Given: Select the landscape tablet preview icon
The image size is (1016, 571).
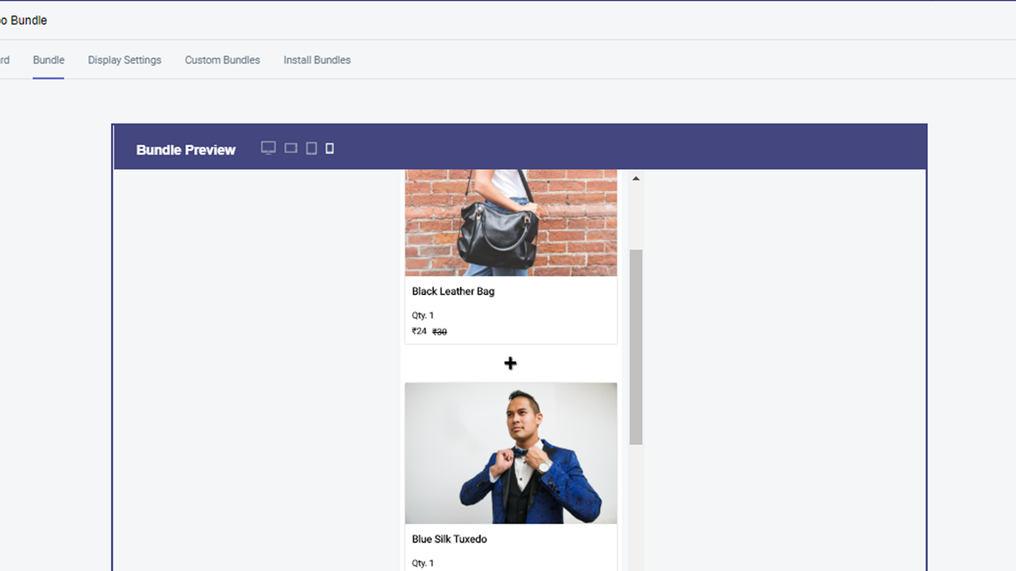Looking at the screenshot, I should tap(291, 148).
